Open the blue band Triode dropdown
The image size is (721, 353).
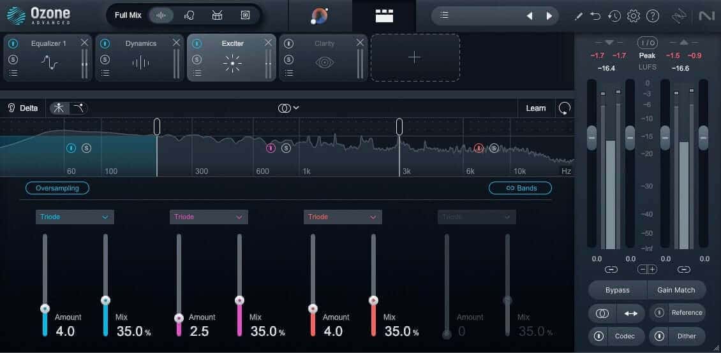pos(75,217)
